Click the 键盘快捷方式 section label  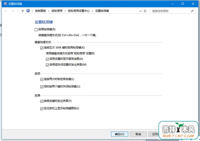click(x=43, y=42)
